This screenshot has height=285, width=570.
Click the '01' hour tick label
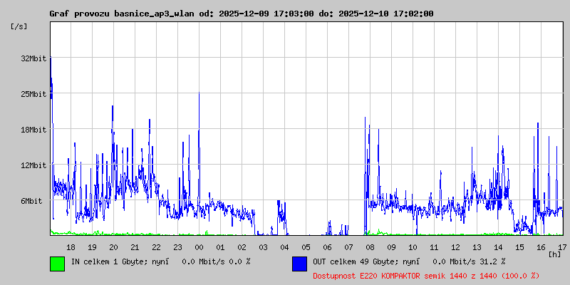(x=221, y=247)
